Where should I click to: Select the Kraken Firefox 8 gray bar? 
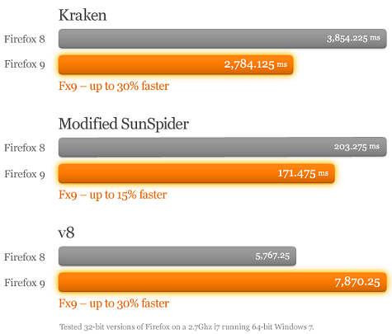click(x=223, y=39)
